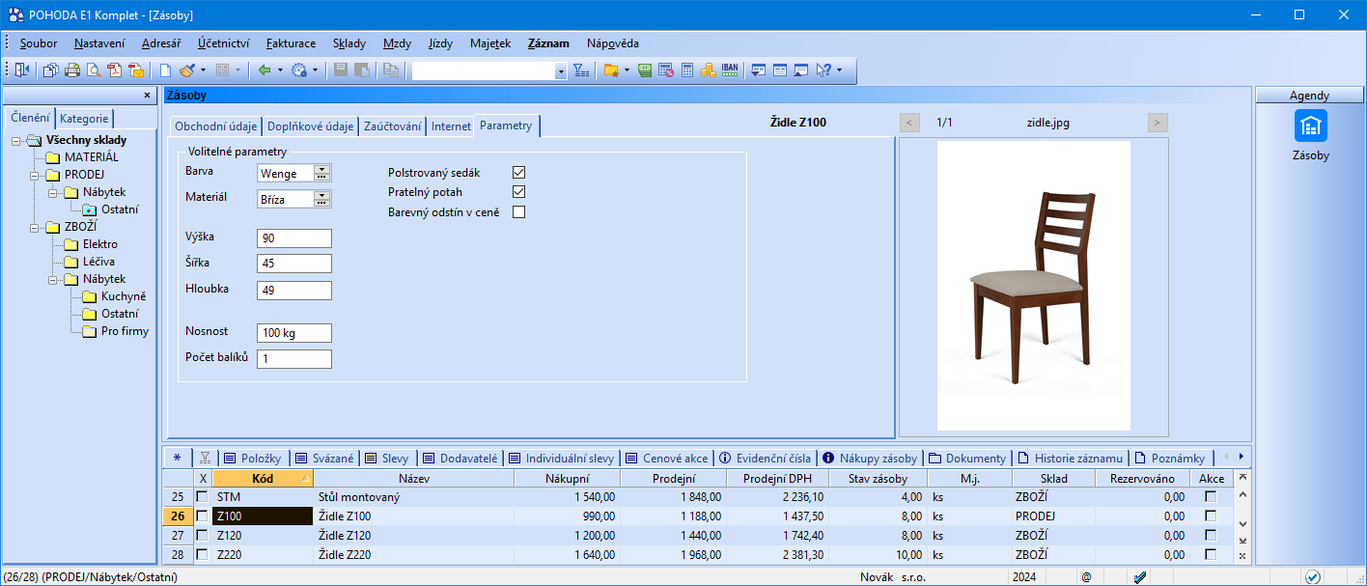Click the filter funnel icon in toolbar
Viewport: 1367px width, 586px height.
tap(580, 70)
